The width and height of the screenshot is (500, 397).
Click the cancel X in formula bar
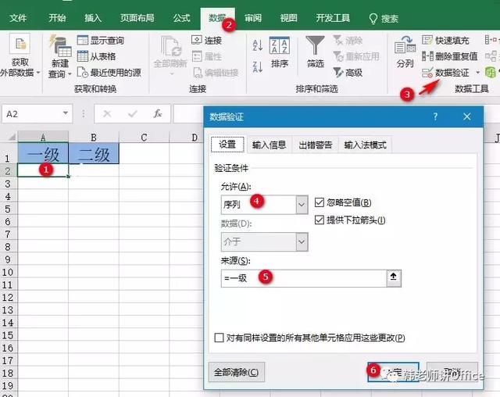pos(107,113)
